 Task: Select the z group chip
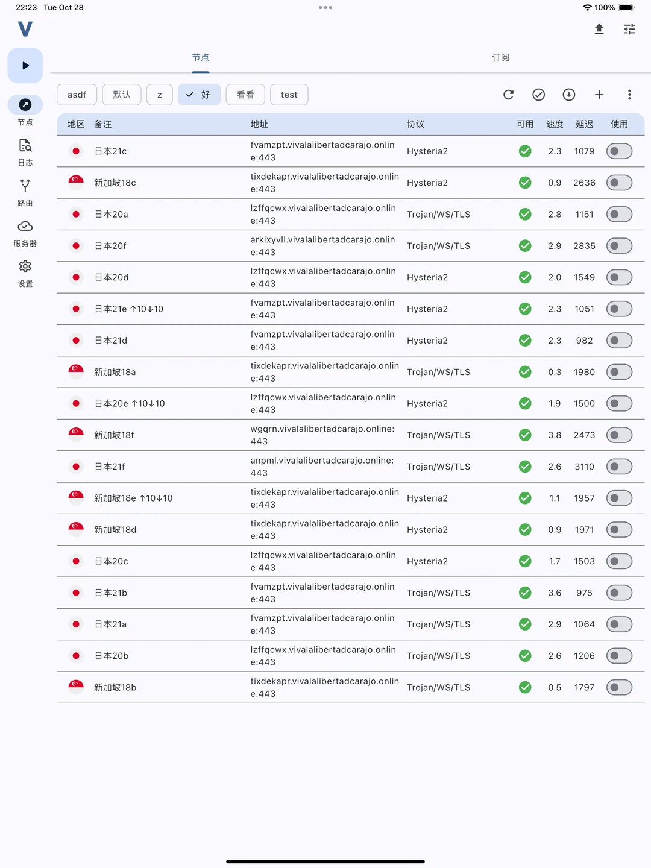pyautogui.click(x=160, y=95)
